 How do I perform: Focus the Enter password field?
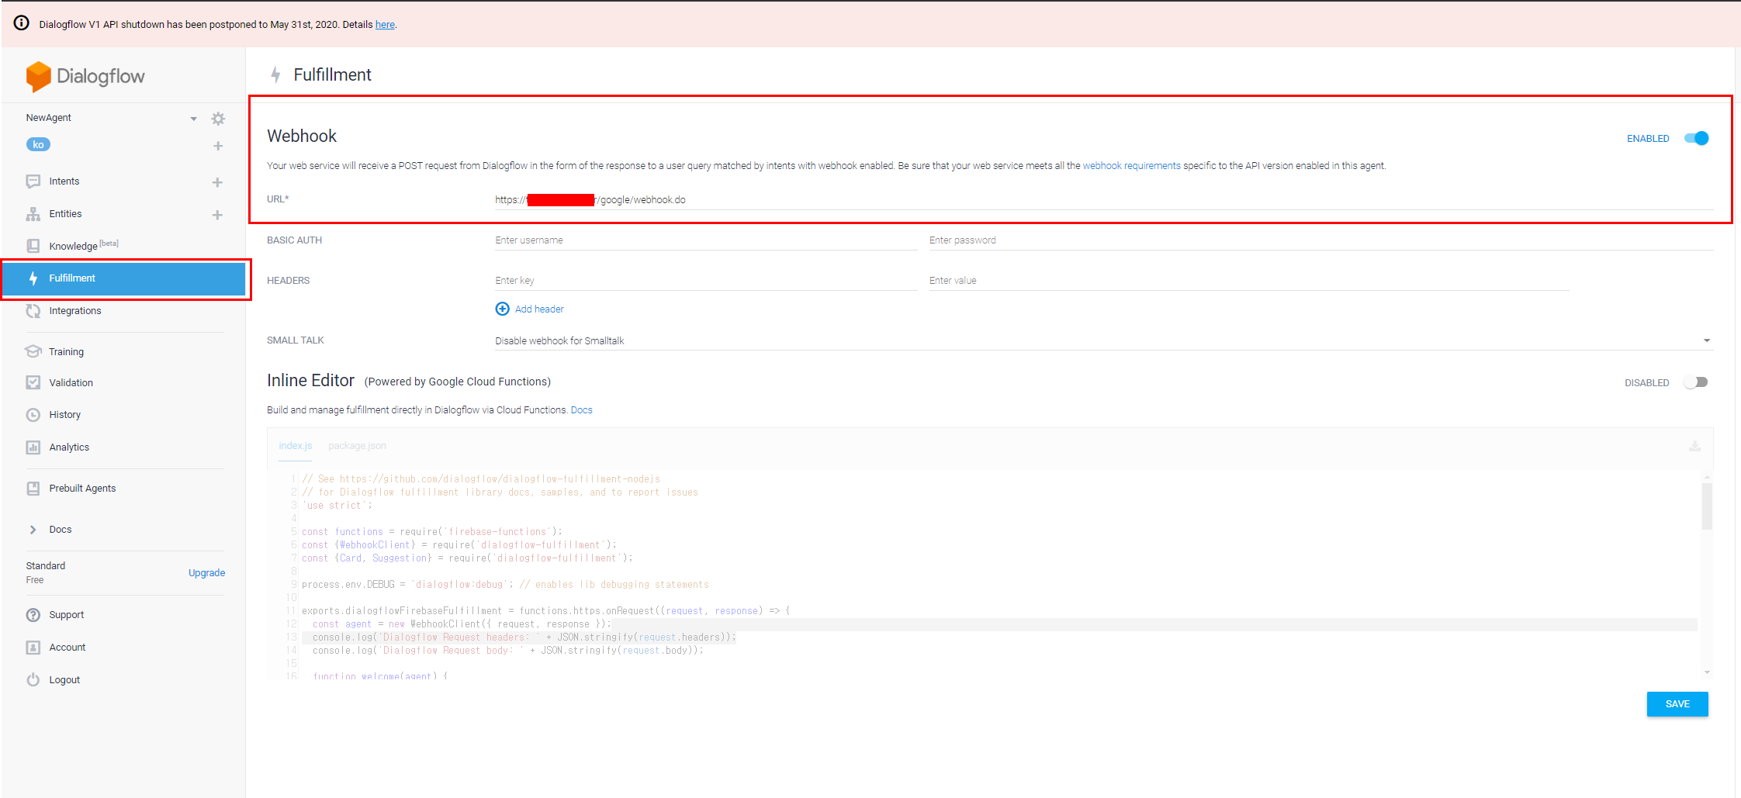tap(1320, 240)
